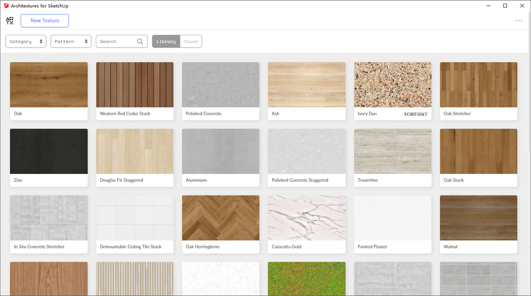
Task: Select the Aluminium texture thumbnail
Action: coord(221,151)
